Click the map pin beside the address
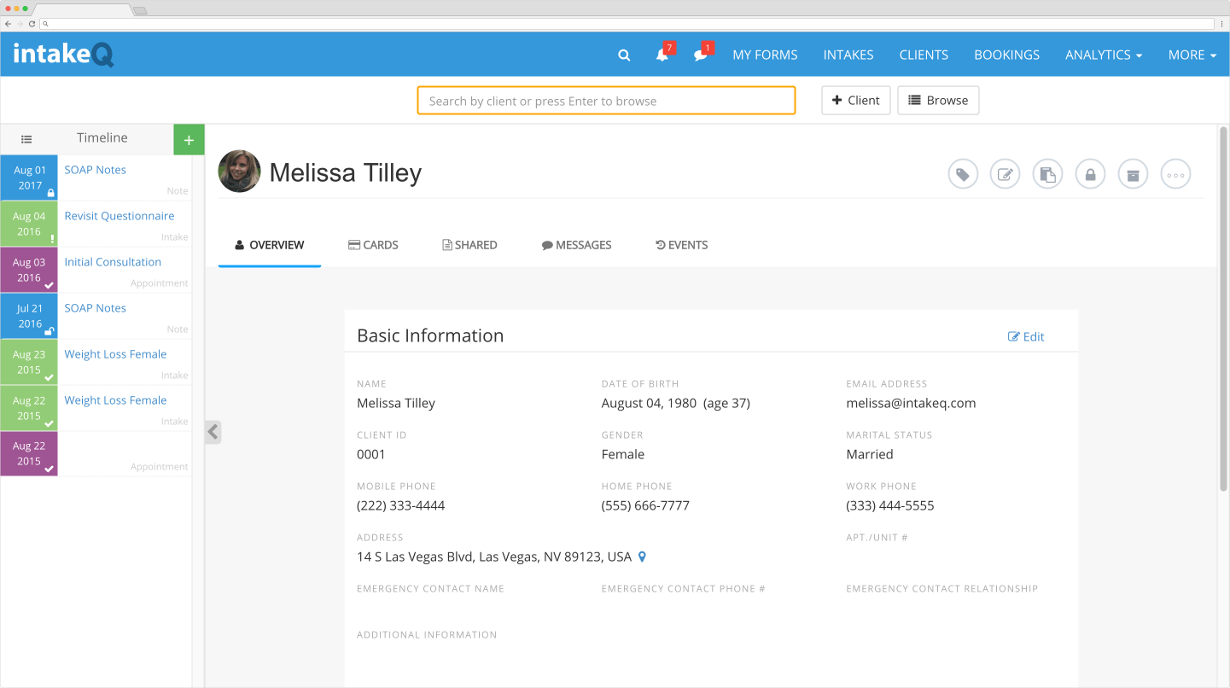The width and height of the screenshot is (1230, 688). [642, 556]
